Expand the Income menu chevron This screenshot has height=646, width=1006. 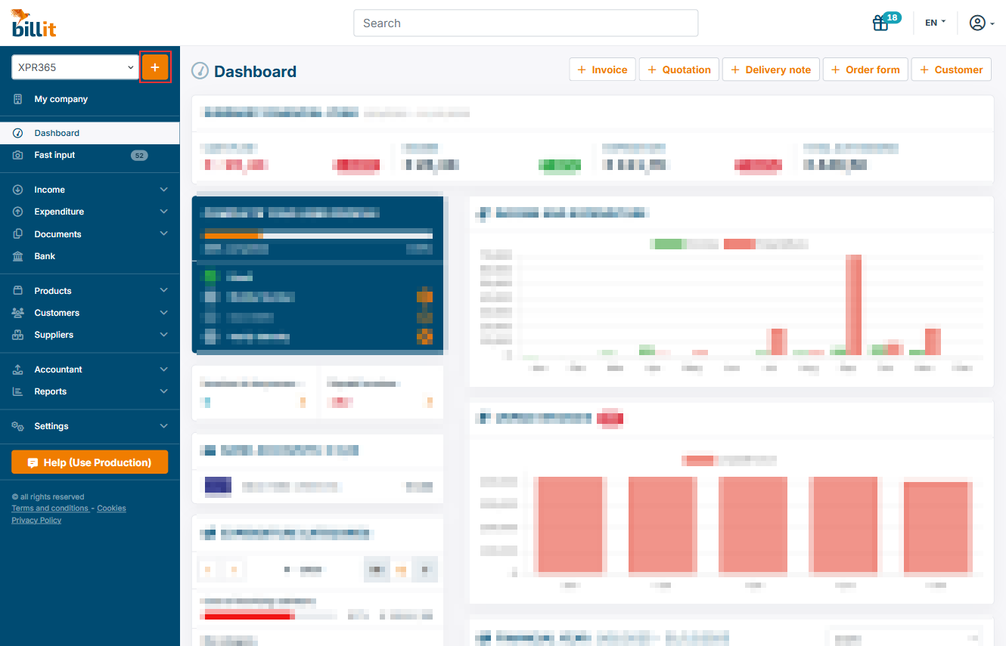(x=164, y=190)
